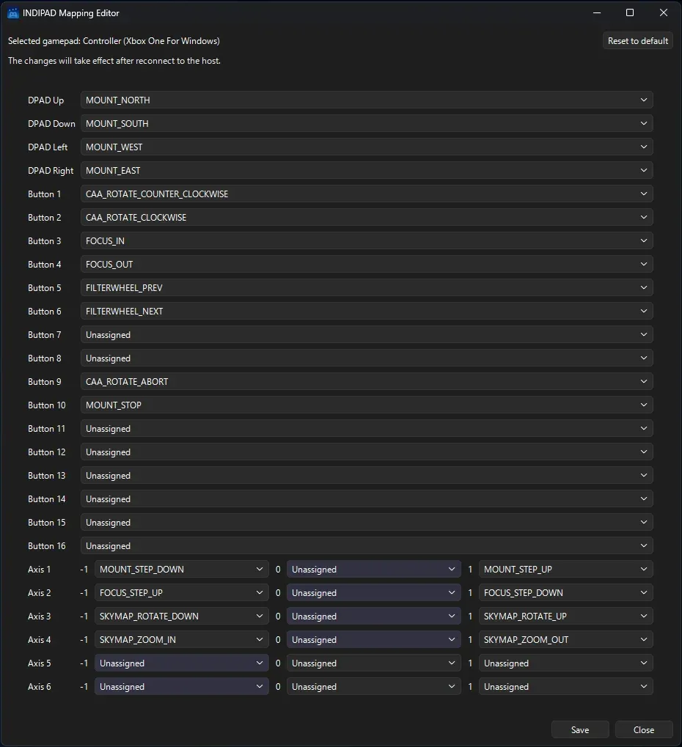Assign an action to Button 7

coord(367,334)
